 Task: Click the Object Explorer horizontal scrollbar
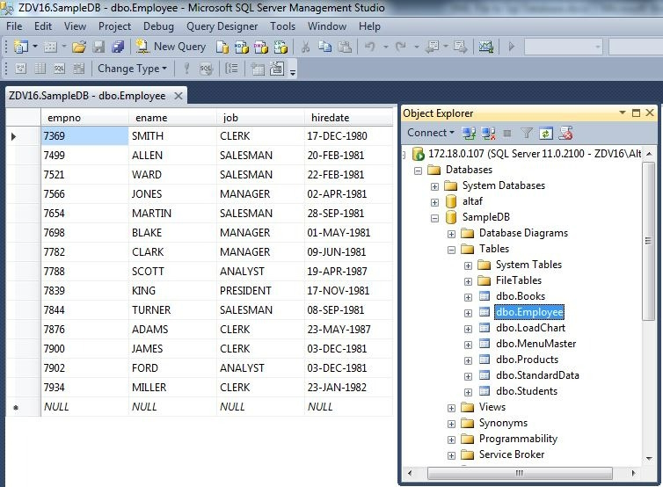coord(521,473)
